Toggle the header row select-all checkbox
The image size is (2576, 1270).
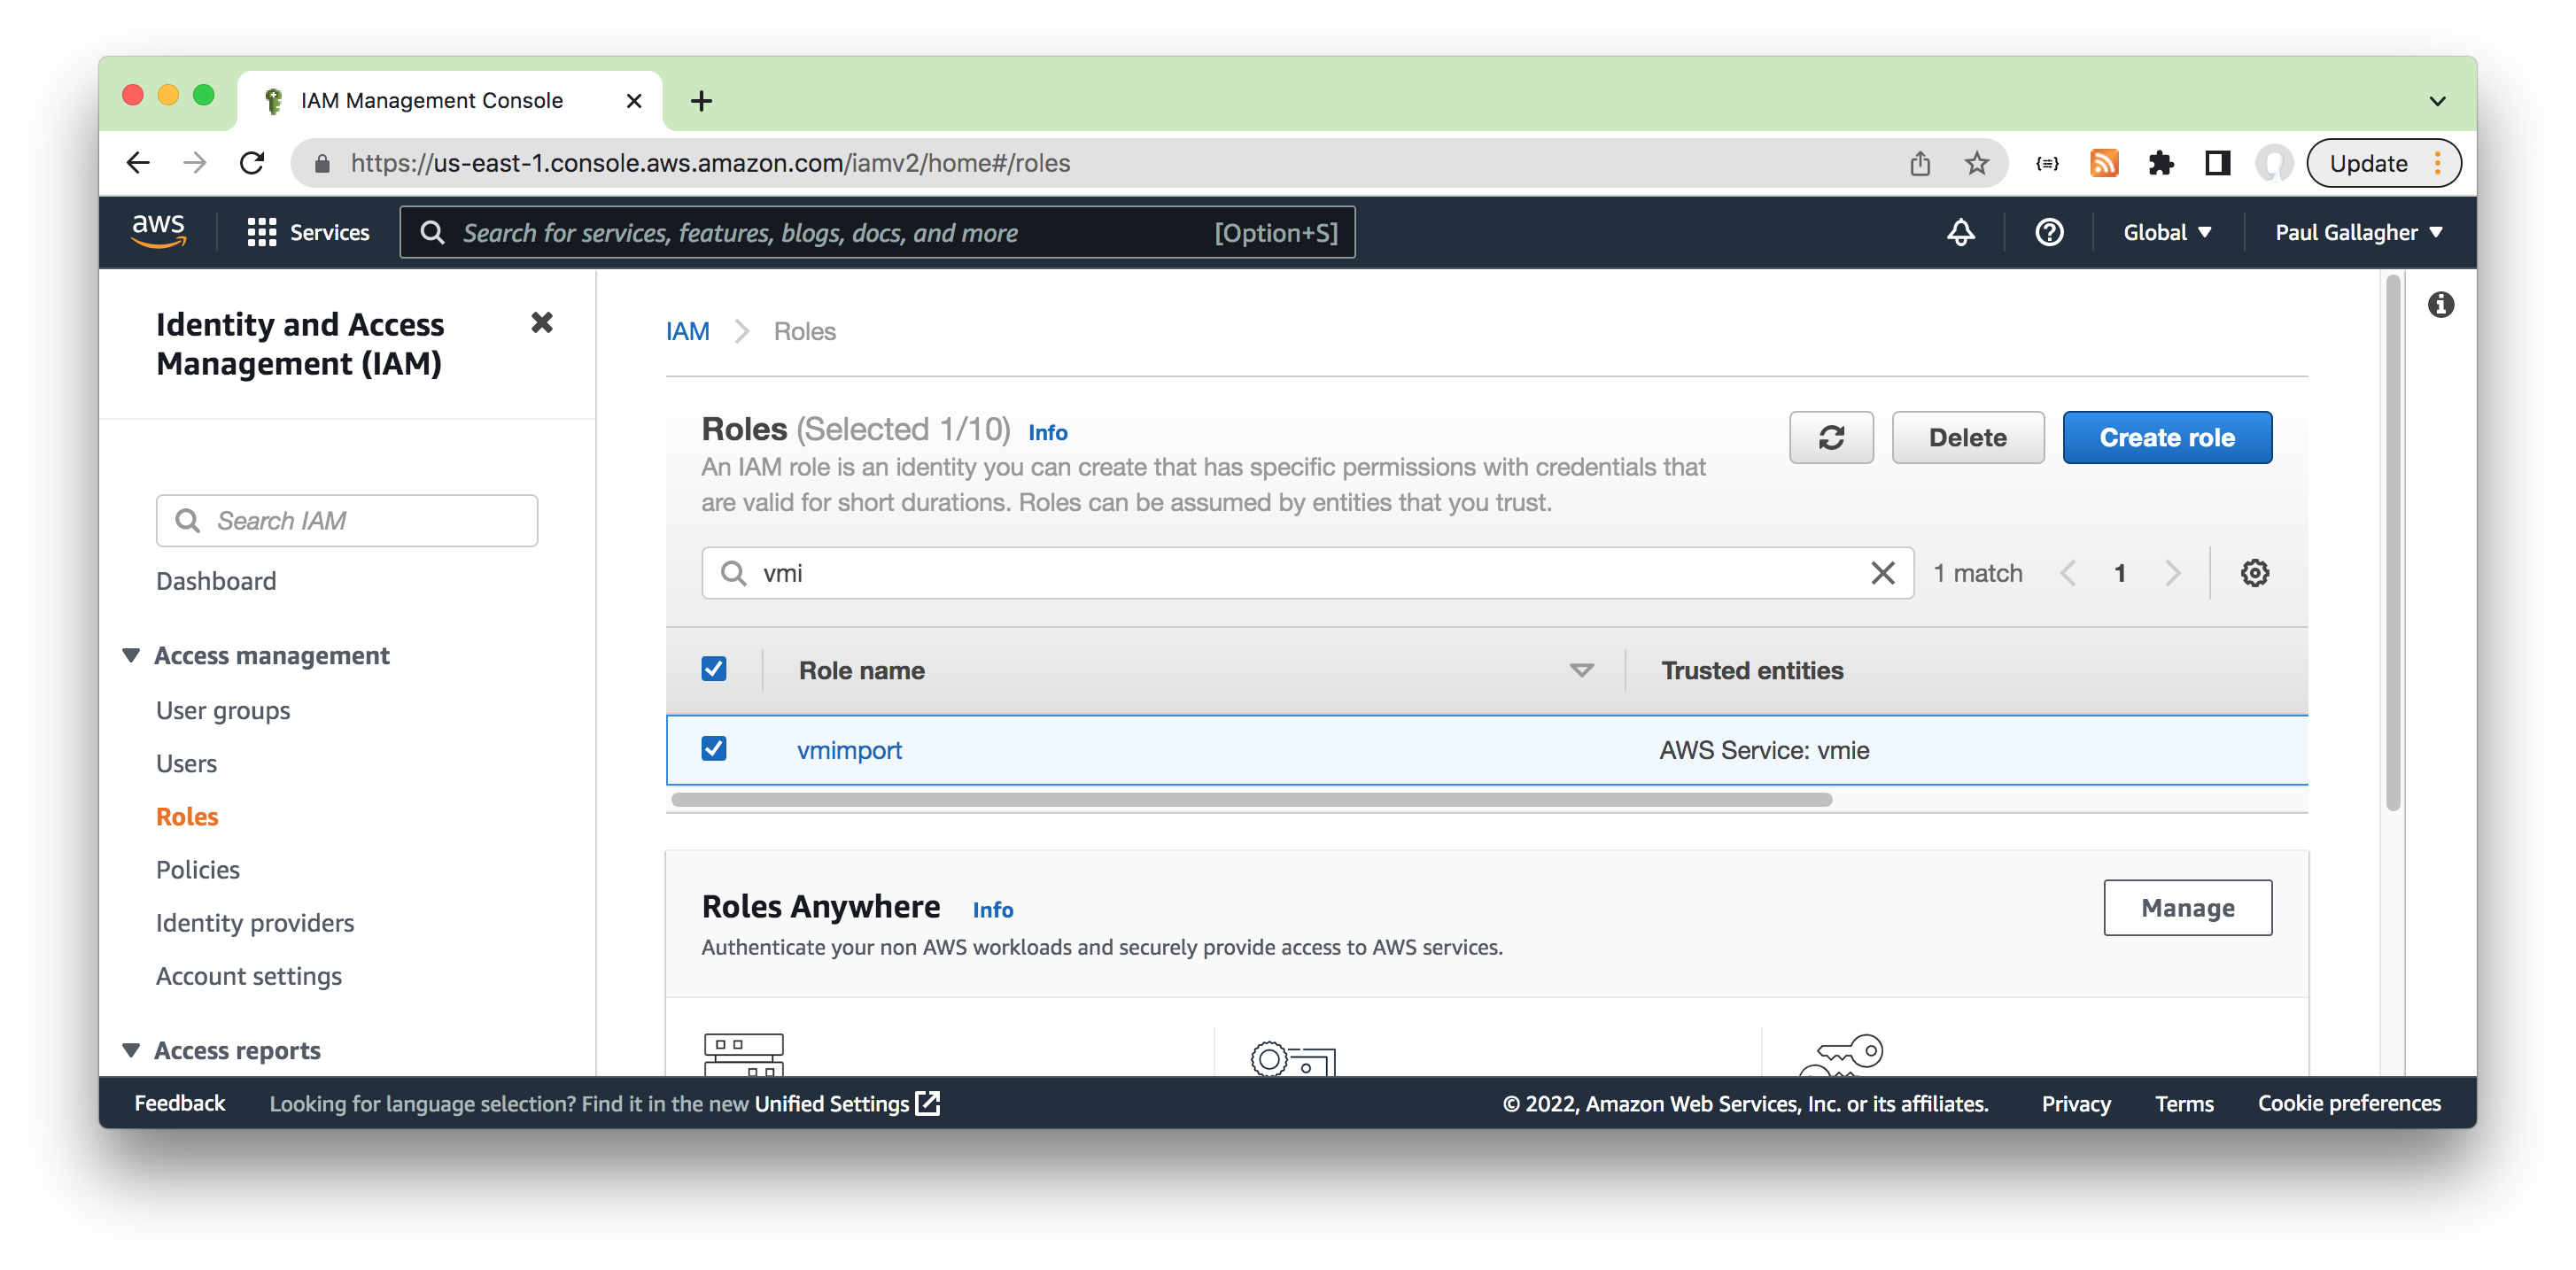715,669
